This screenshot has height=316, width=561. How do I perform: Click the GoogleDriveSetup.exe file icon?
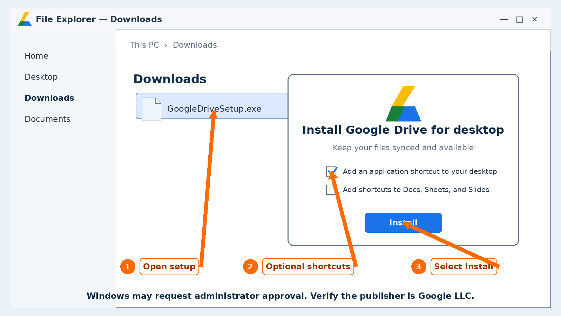pos(151,109)
